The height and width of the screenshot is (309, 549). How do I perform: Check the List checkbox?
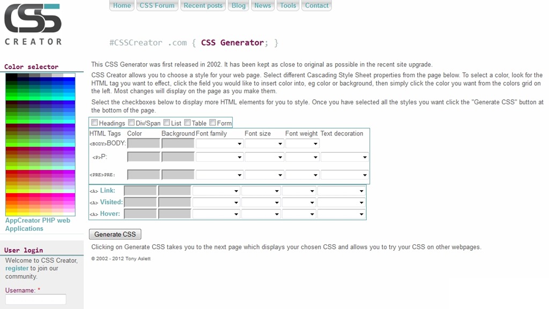tap(167, 123)
